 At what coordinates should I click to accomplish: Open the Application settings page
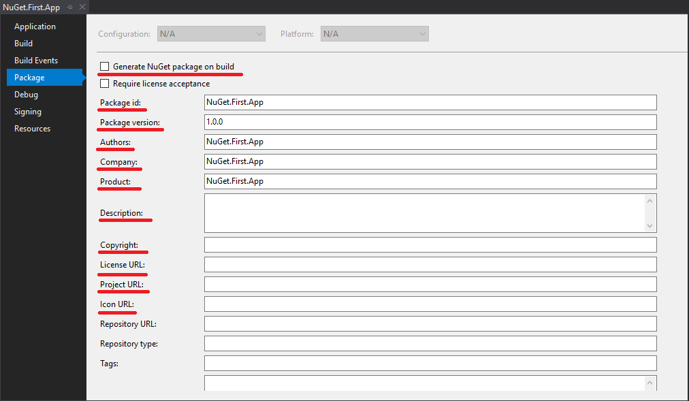click(x=35, y=27)
